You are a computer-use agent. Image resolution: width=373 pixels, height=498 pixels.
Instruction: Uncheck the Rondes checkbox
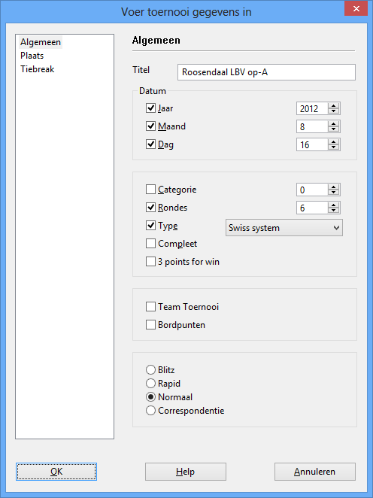tap(150, 208)
